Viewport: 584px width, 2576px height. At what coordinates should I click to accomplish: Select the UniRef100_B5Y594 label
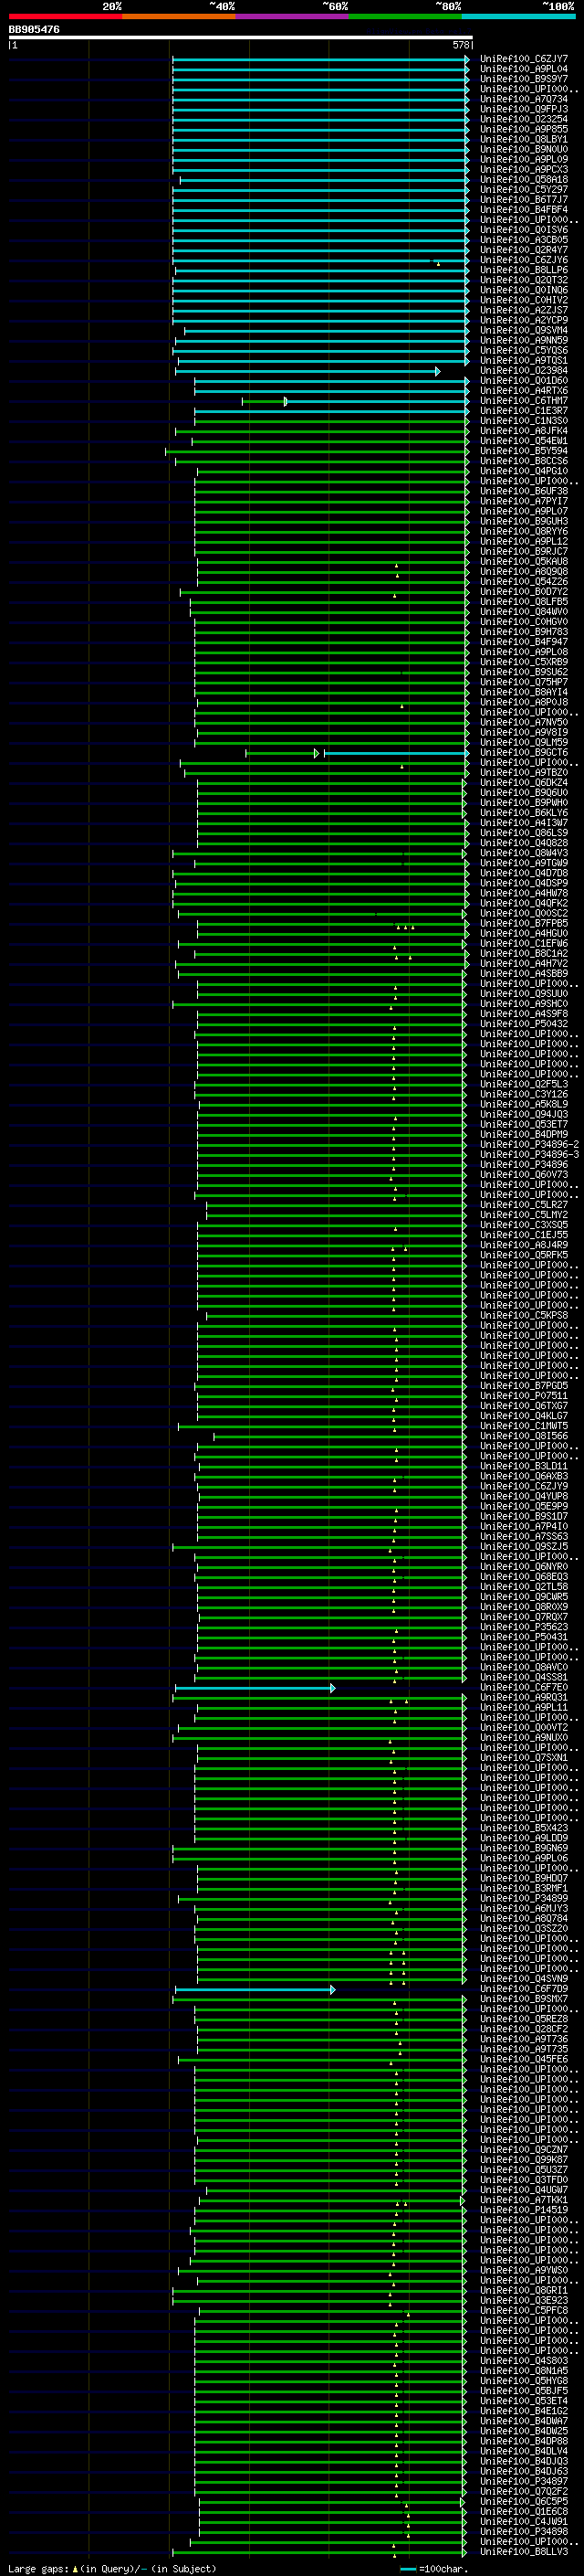coord(524,451)
